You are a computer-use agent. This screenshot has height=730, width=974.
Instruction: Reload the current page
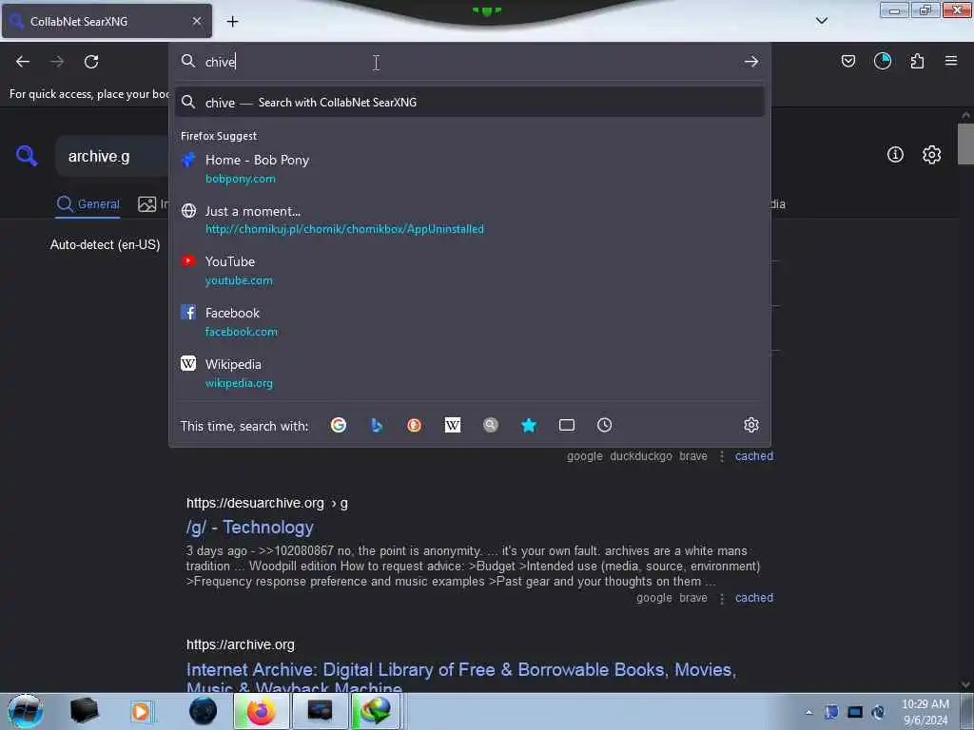[x=91, y=62]
